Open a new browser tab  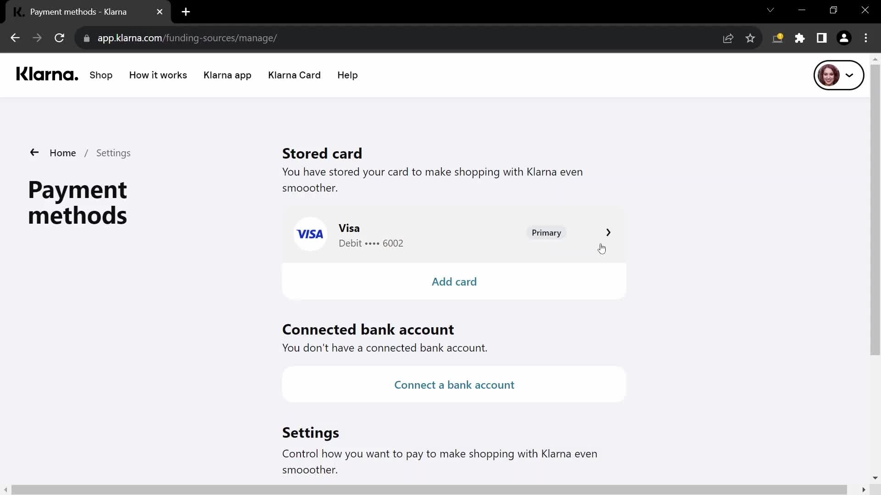(x=186, y=12)
